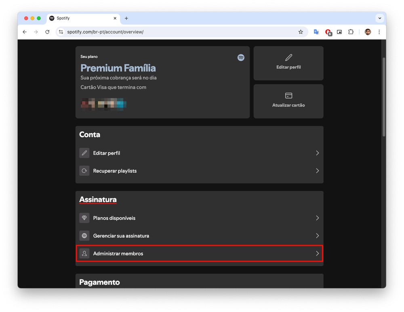
Task: Expand Recuperar playlists row chevron
Action: (317, 171)
